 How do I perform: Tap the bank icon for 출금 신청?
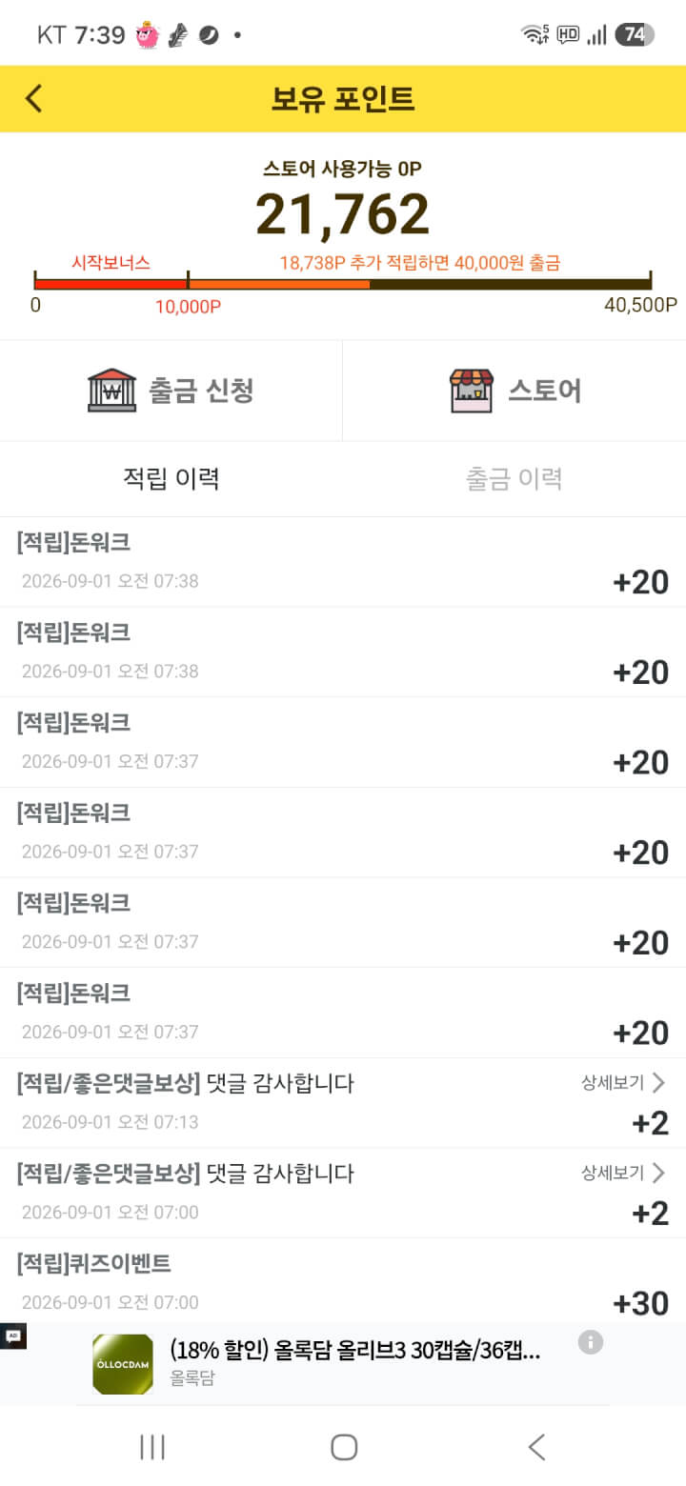(111, 390)
